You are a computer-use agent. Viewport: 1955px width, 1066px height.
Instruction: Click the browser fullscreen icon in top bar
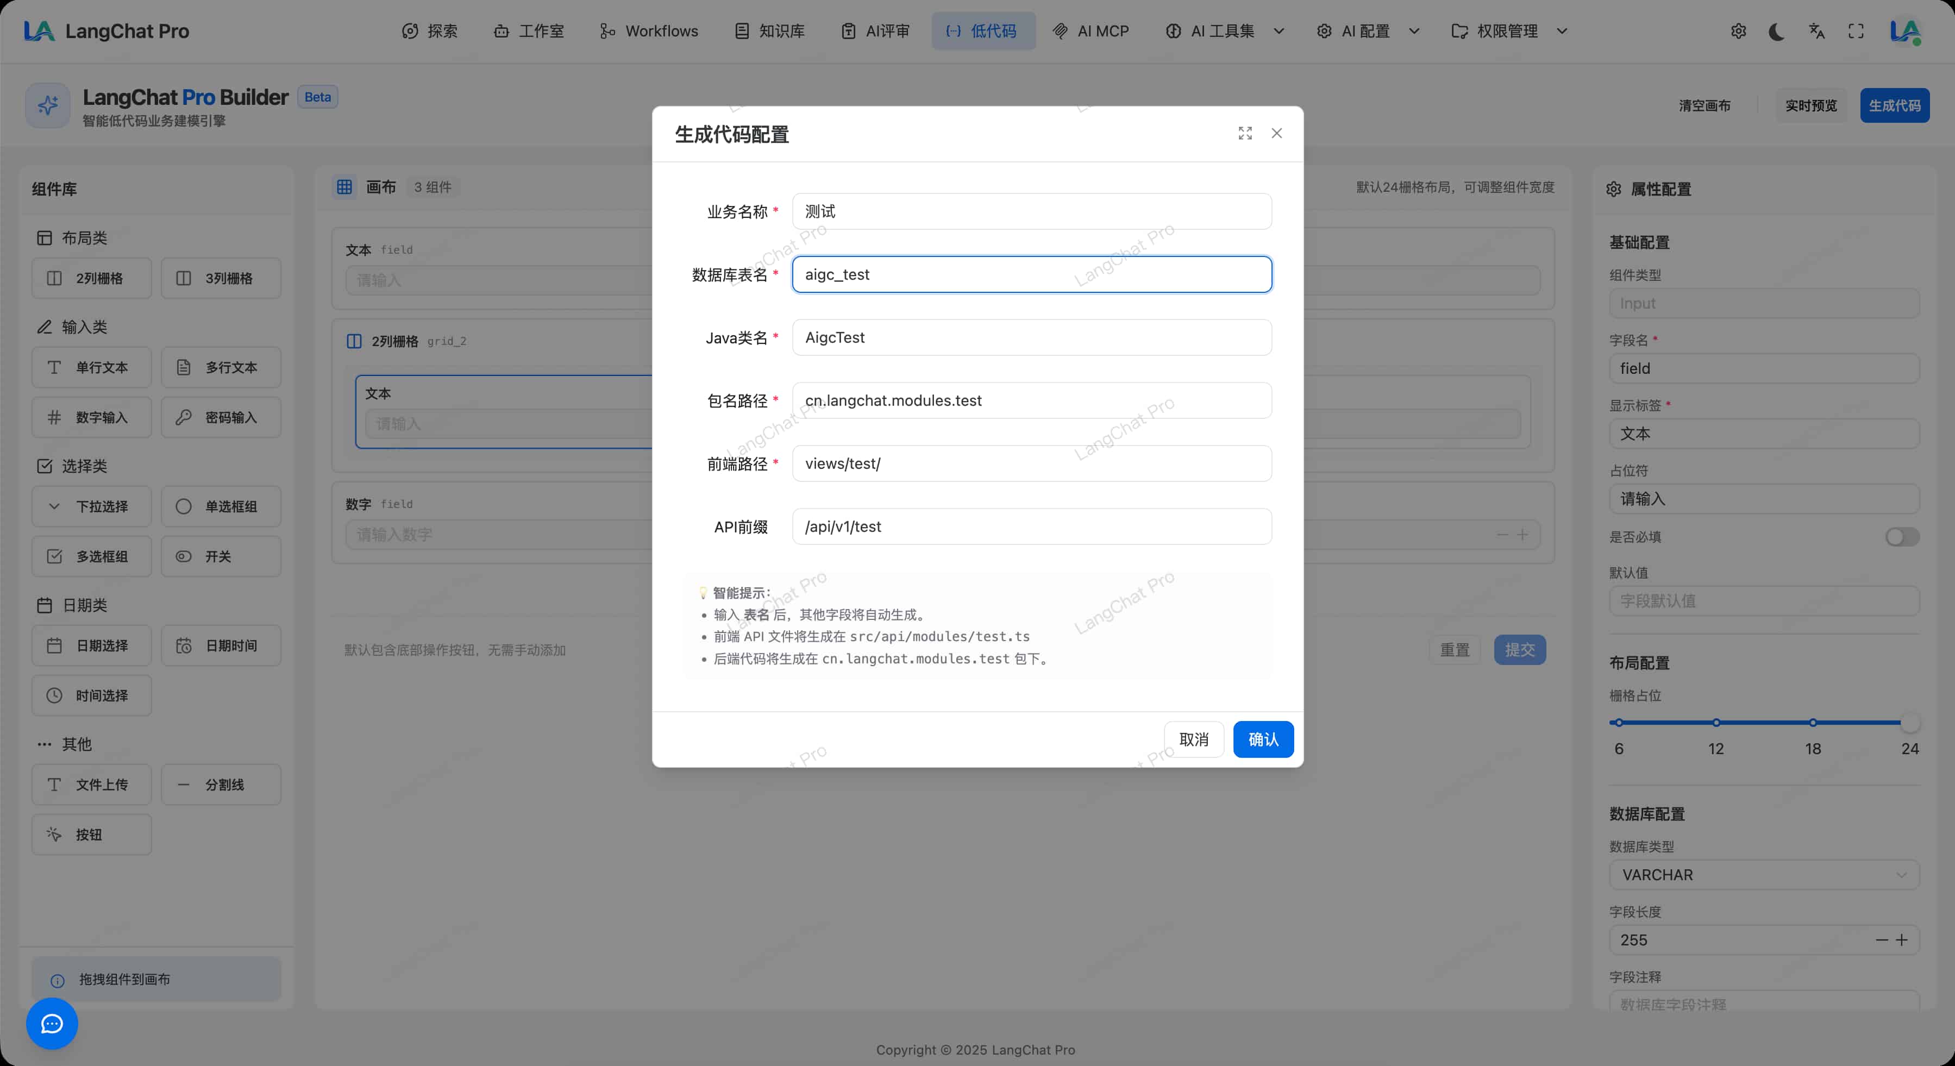(1856, 31)
